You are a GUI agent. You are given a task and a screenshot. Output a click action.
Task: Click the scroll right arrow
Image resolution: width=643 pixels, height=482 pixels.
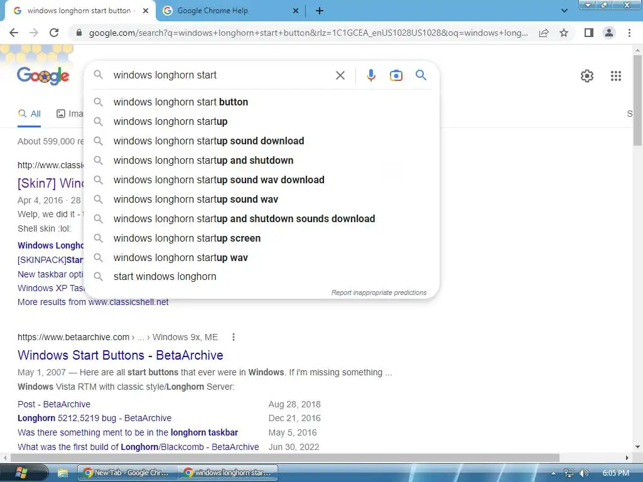(627, 458)
